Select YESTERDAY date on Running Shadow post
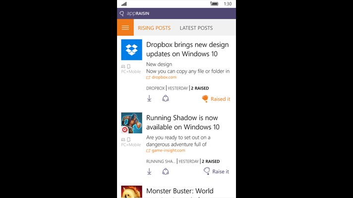 coord(189,161)
